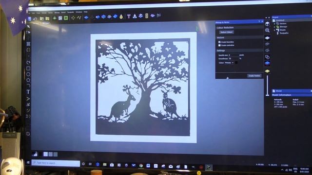Select the polygon drawing tool
This screenshot has height=175, width=312.
[x=28, y=80]
